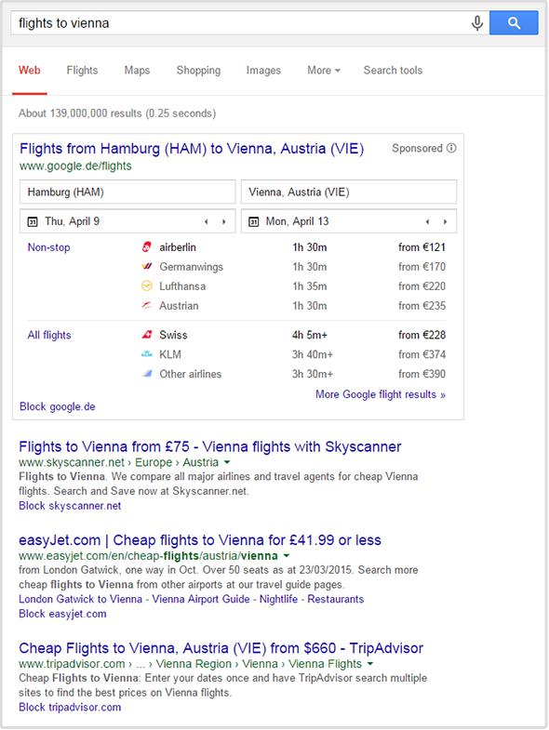Expand the easyjet.com result URL arrow

tap(287, 555)
